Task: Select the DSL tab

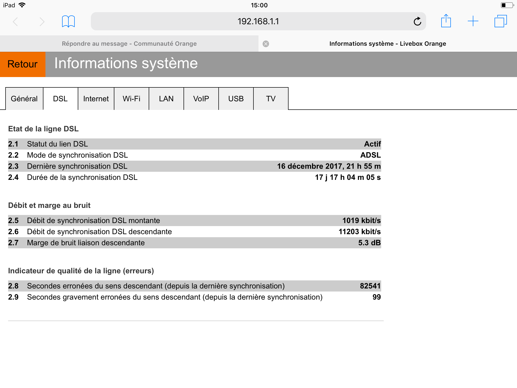Action: [x=60, y=99]
